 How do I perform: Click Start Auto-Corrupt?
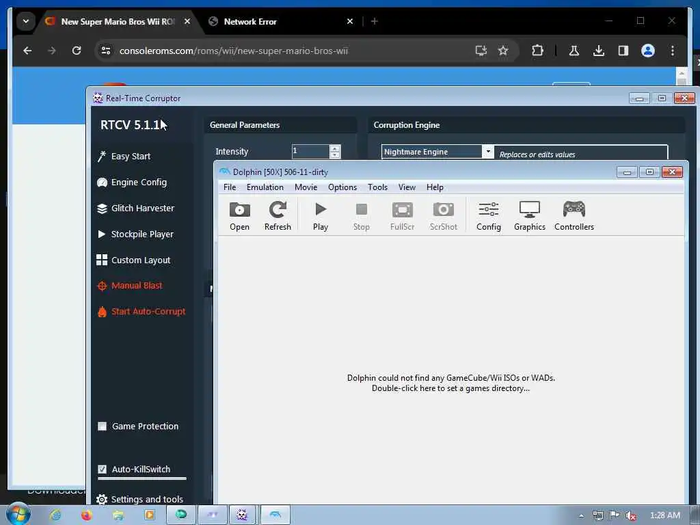click(141, 312)
